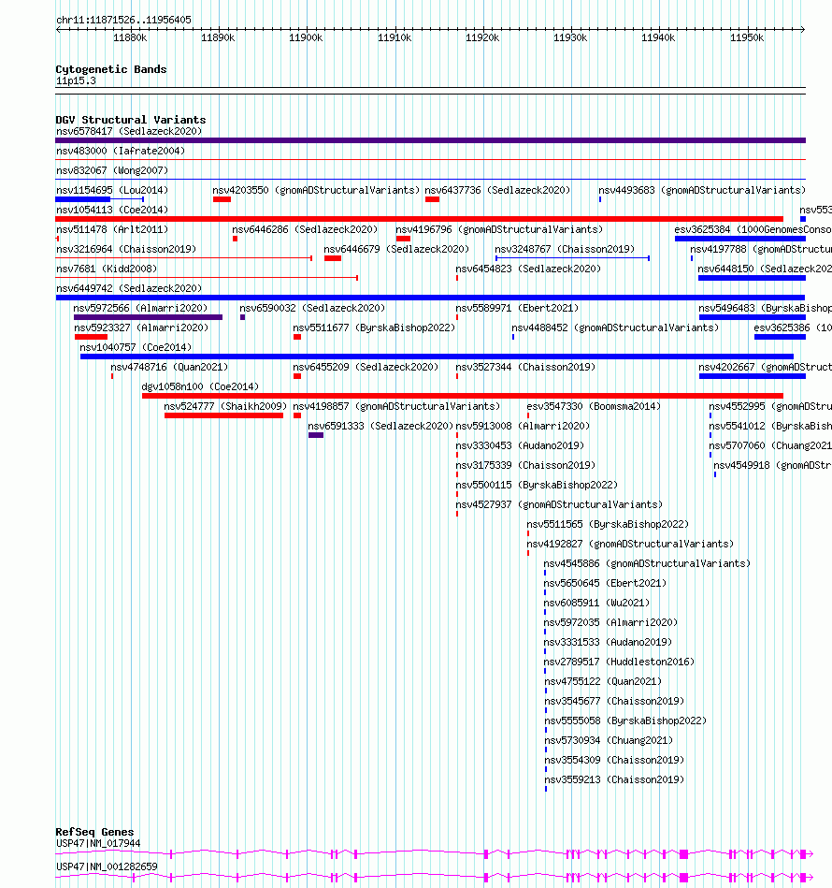
Task: Click the nsv7681 (Kidd2008) label
Action: pyautogui.click(x=107, y=269)
